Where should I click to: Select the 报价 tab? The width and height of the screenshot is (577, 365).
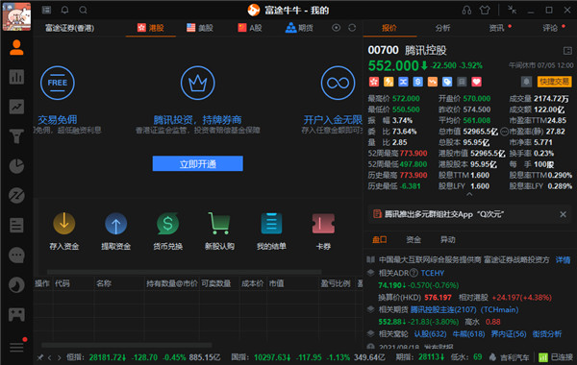click(389, 28)
